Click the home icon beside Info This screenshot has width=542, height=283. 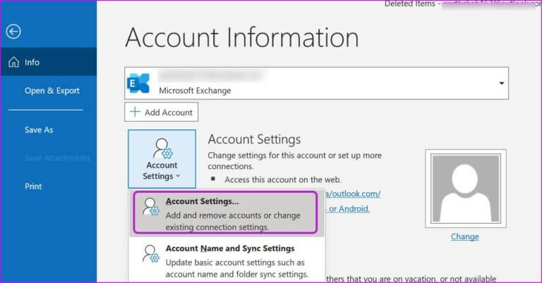14,62
